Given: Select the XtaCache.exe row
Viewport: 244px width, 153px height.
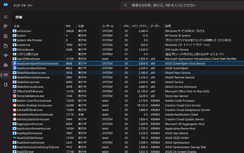Looking at the screenshot, I should (128, 50).
